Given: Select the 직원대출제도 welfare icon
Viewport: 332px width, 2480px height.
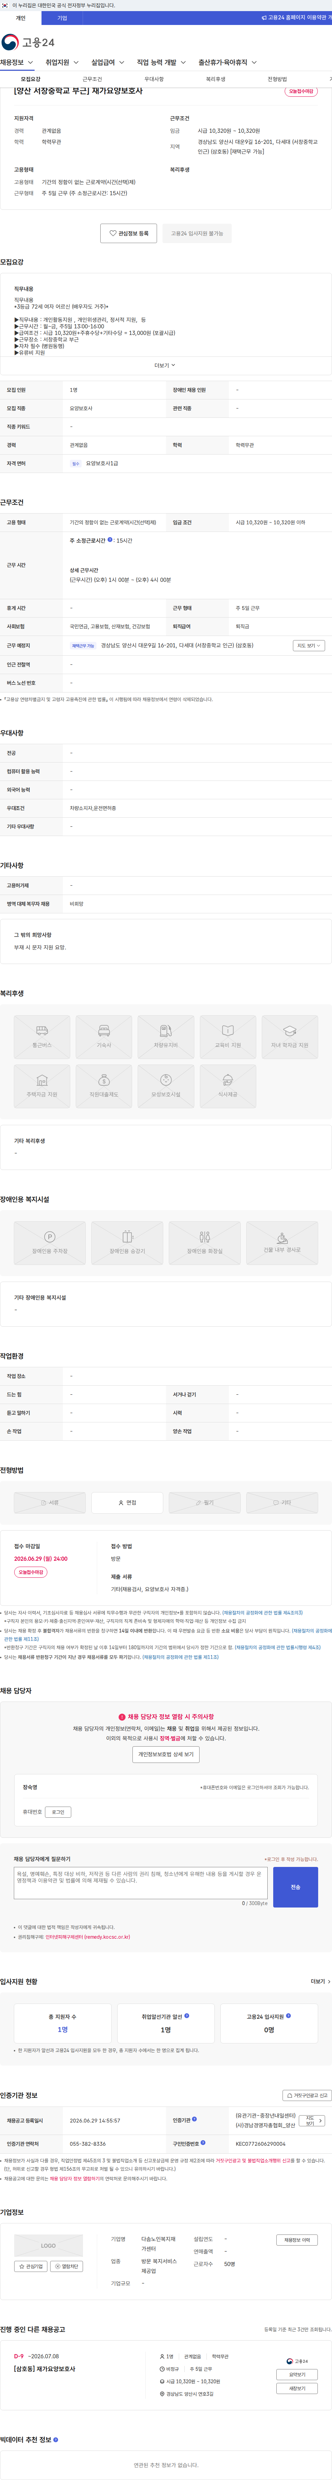Looking at the screenshot, I should click(x=104, y=1087).
